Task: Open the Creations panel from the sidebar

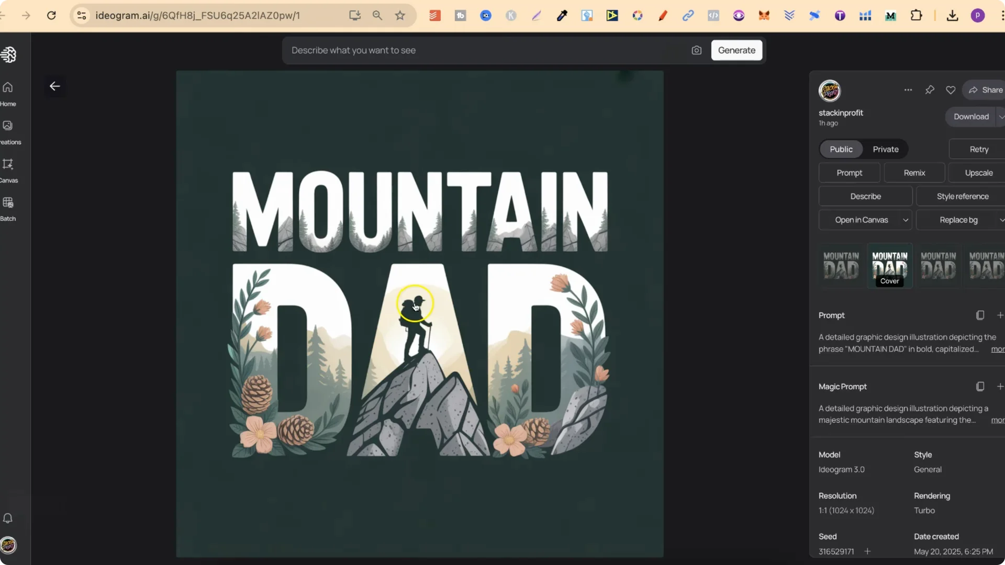Action: tap(8, 131)
